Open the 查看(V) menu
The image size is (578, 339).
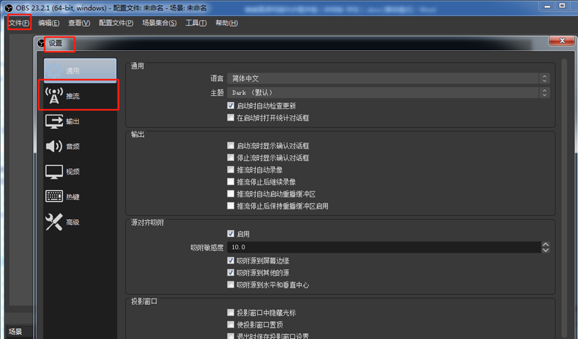(x=79, y=23)
